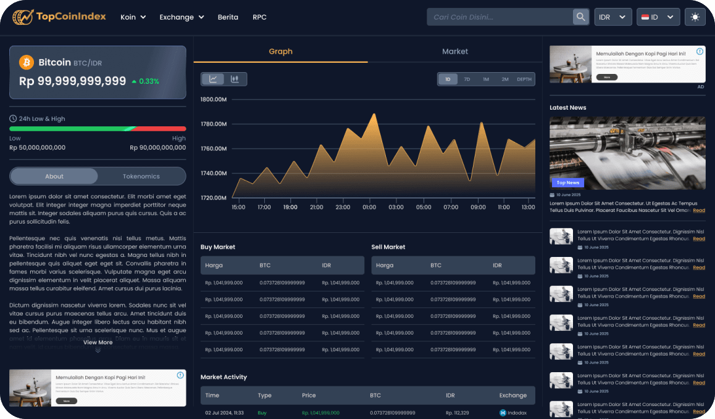The width and height of the screenshot is (715, 419).
Task: Open the IDR currency selector
Action: [x=613, y=17]
